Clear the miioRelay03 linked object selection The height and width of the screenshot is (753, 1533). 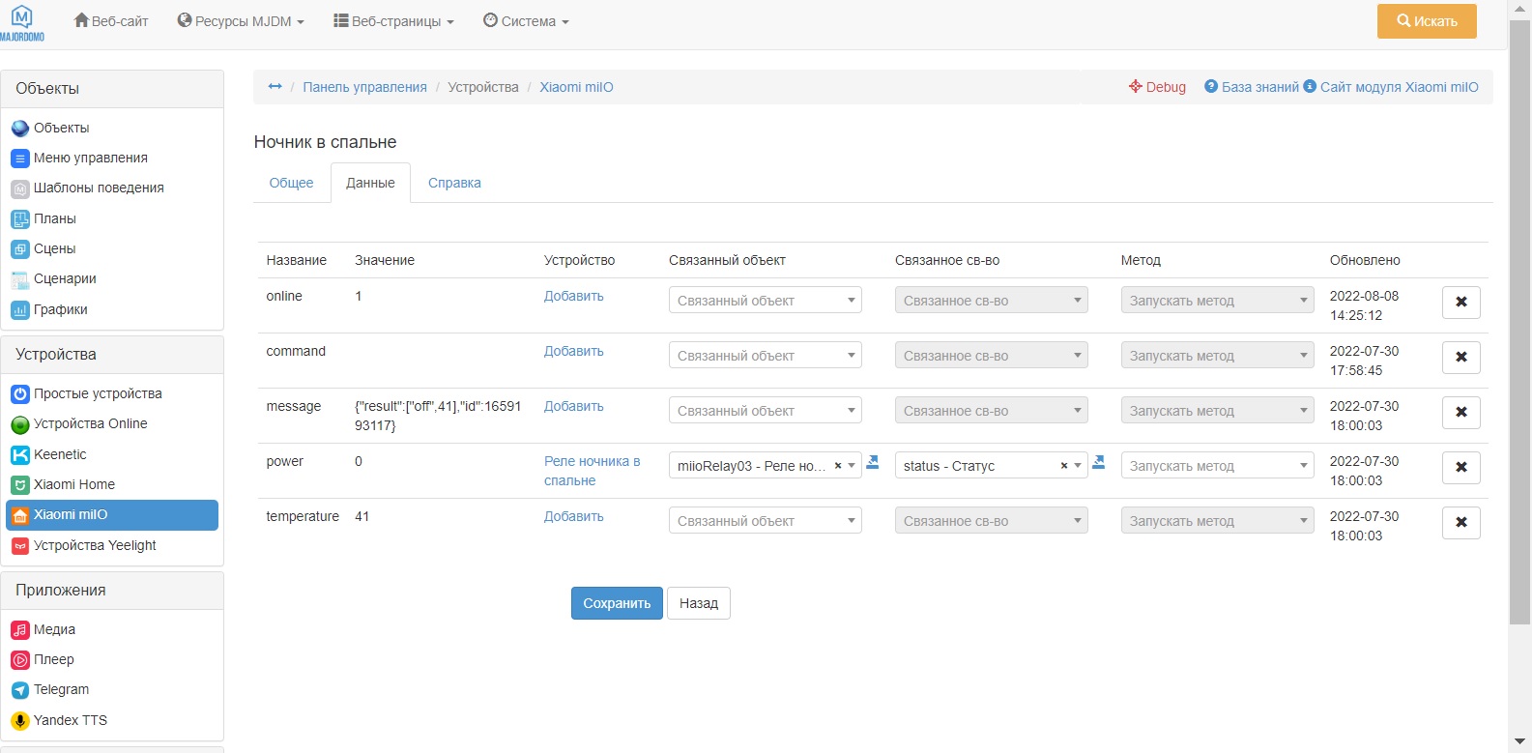838,466
